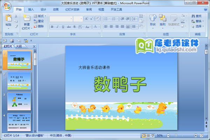Click the Shapes icon in the drawing group
Screen dimensions: 210x140
click(x=153, y=18)
